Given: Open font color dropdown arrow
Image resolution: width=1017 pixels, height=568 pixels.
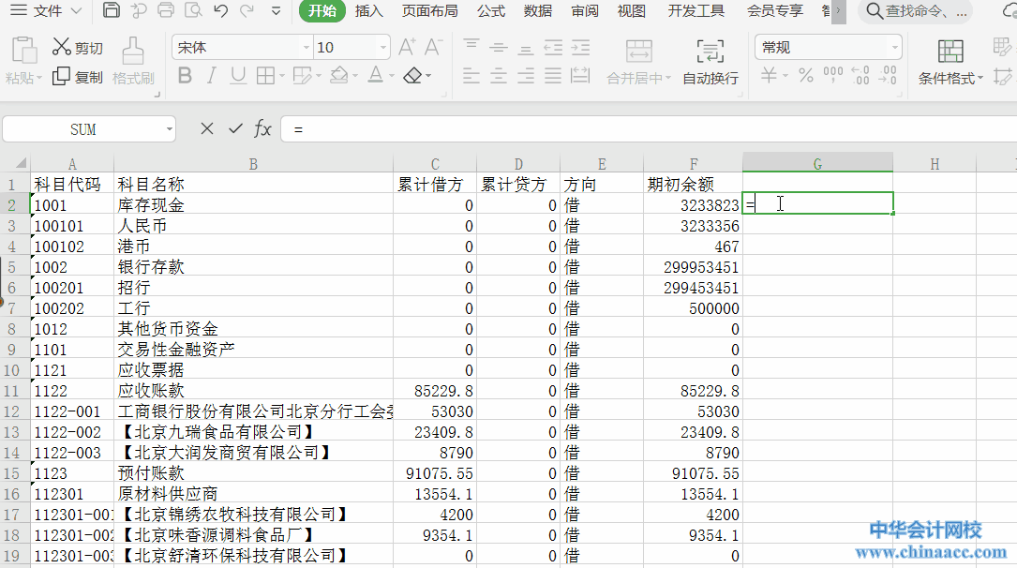Looking at the screenshot, I should [x=392, y=77].
